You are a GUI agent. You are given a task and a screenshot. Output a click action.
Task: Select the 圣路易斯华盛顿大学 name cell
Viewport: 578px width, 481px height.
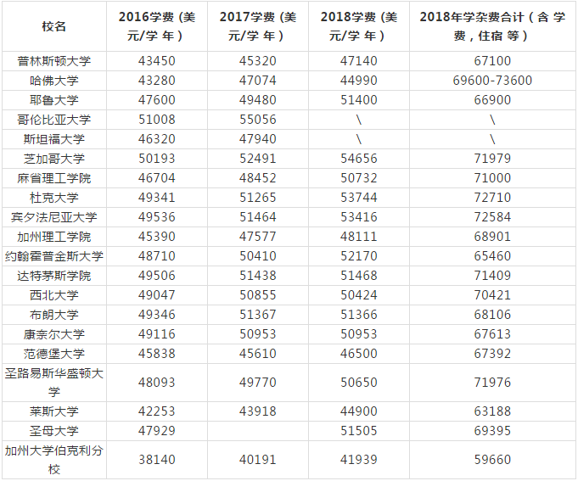(x=53, y=383)
